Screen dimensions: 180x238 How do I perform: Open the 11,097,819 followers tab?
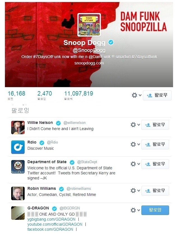point(79,95)
